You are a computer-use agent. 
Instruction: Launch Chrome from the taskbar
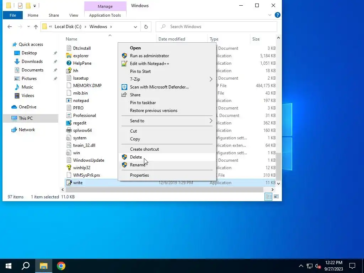(x=61, y=266)
